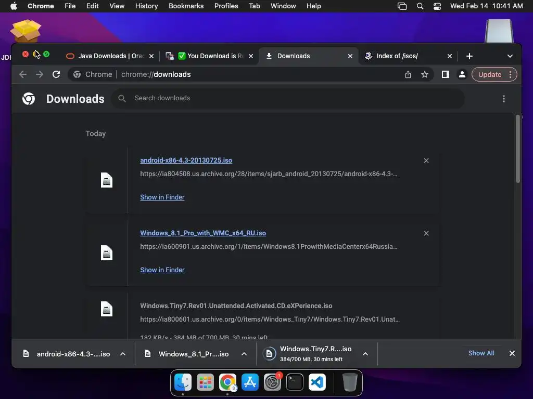The width and height of the screenshot is (533, 399).
Task: Open the tab search dropdown arrow
Action: tap(510, 56)
